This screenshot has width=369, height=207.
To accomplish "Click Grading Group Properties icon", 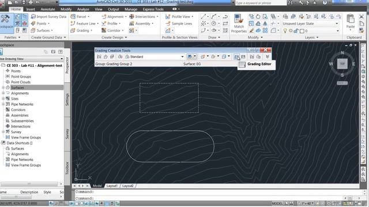I will (252, 56).
